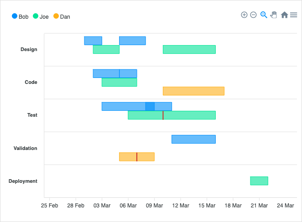Activate the selection zoom magnifier tool
This screenshot has width=302, height=222.
pos(264,15)
